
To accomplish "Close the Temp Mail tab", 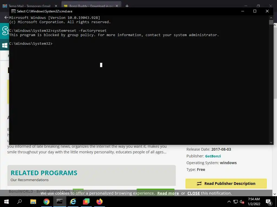I will tap(56, 6).
